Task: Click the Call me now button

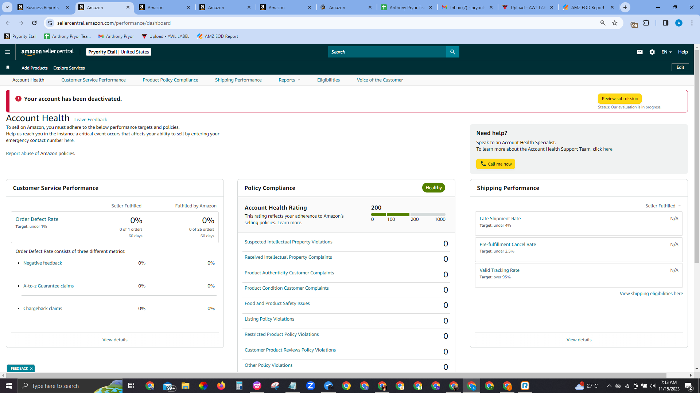Action: coord(495,164)
